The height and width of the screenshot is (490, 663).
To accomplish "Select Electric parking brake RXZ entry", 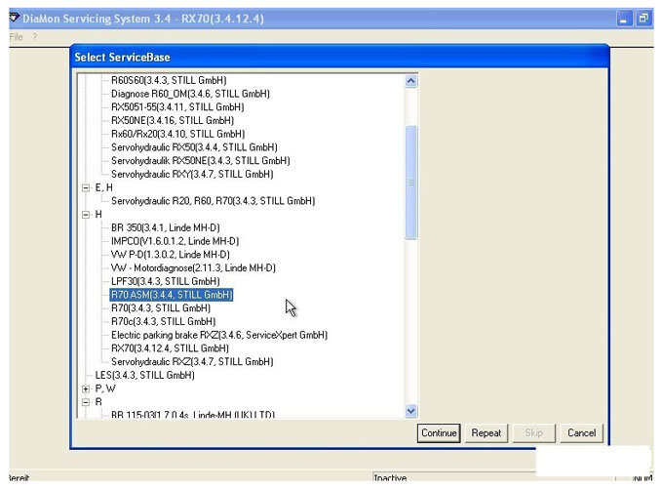I will 219,335.
